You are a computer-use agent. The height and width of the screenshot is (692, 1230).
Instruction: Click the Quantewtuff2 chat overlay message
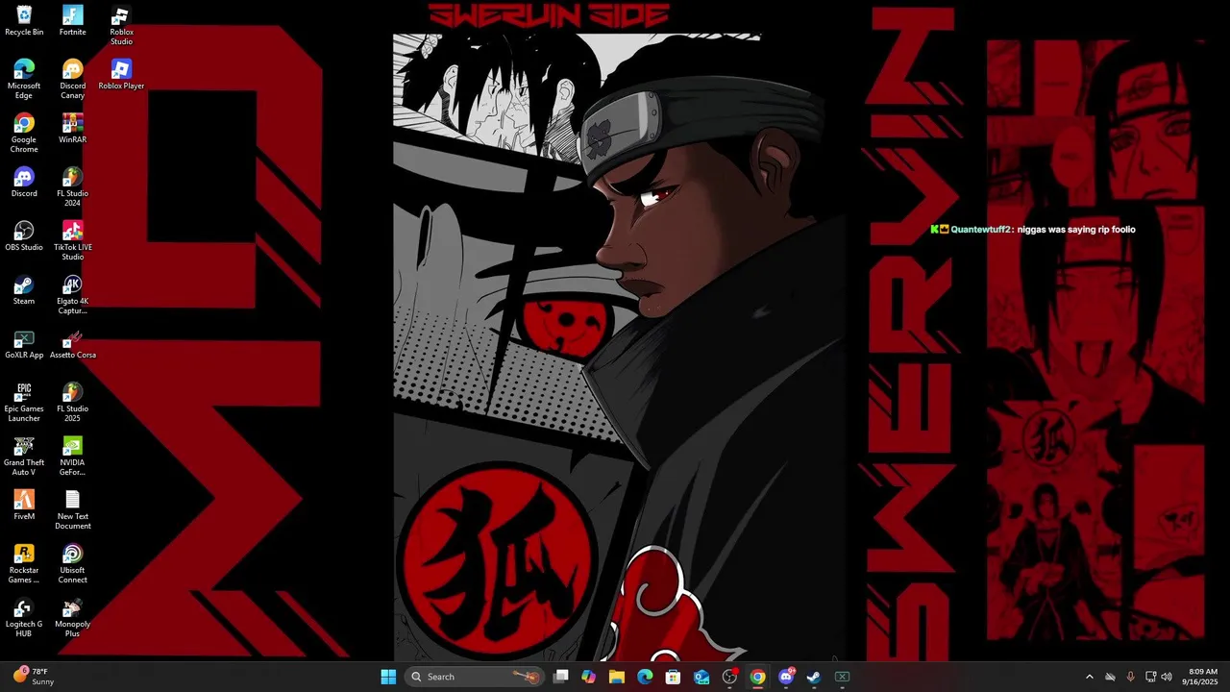coord(1033,230)
